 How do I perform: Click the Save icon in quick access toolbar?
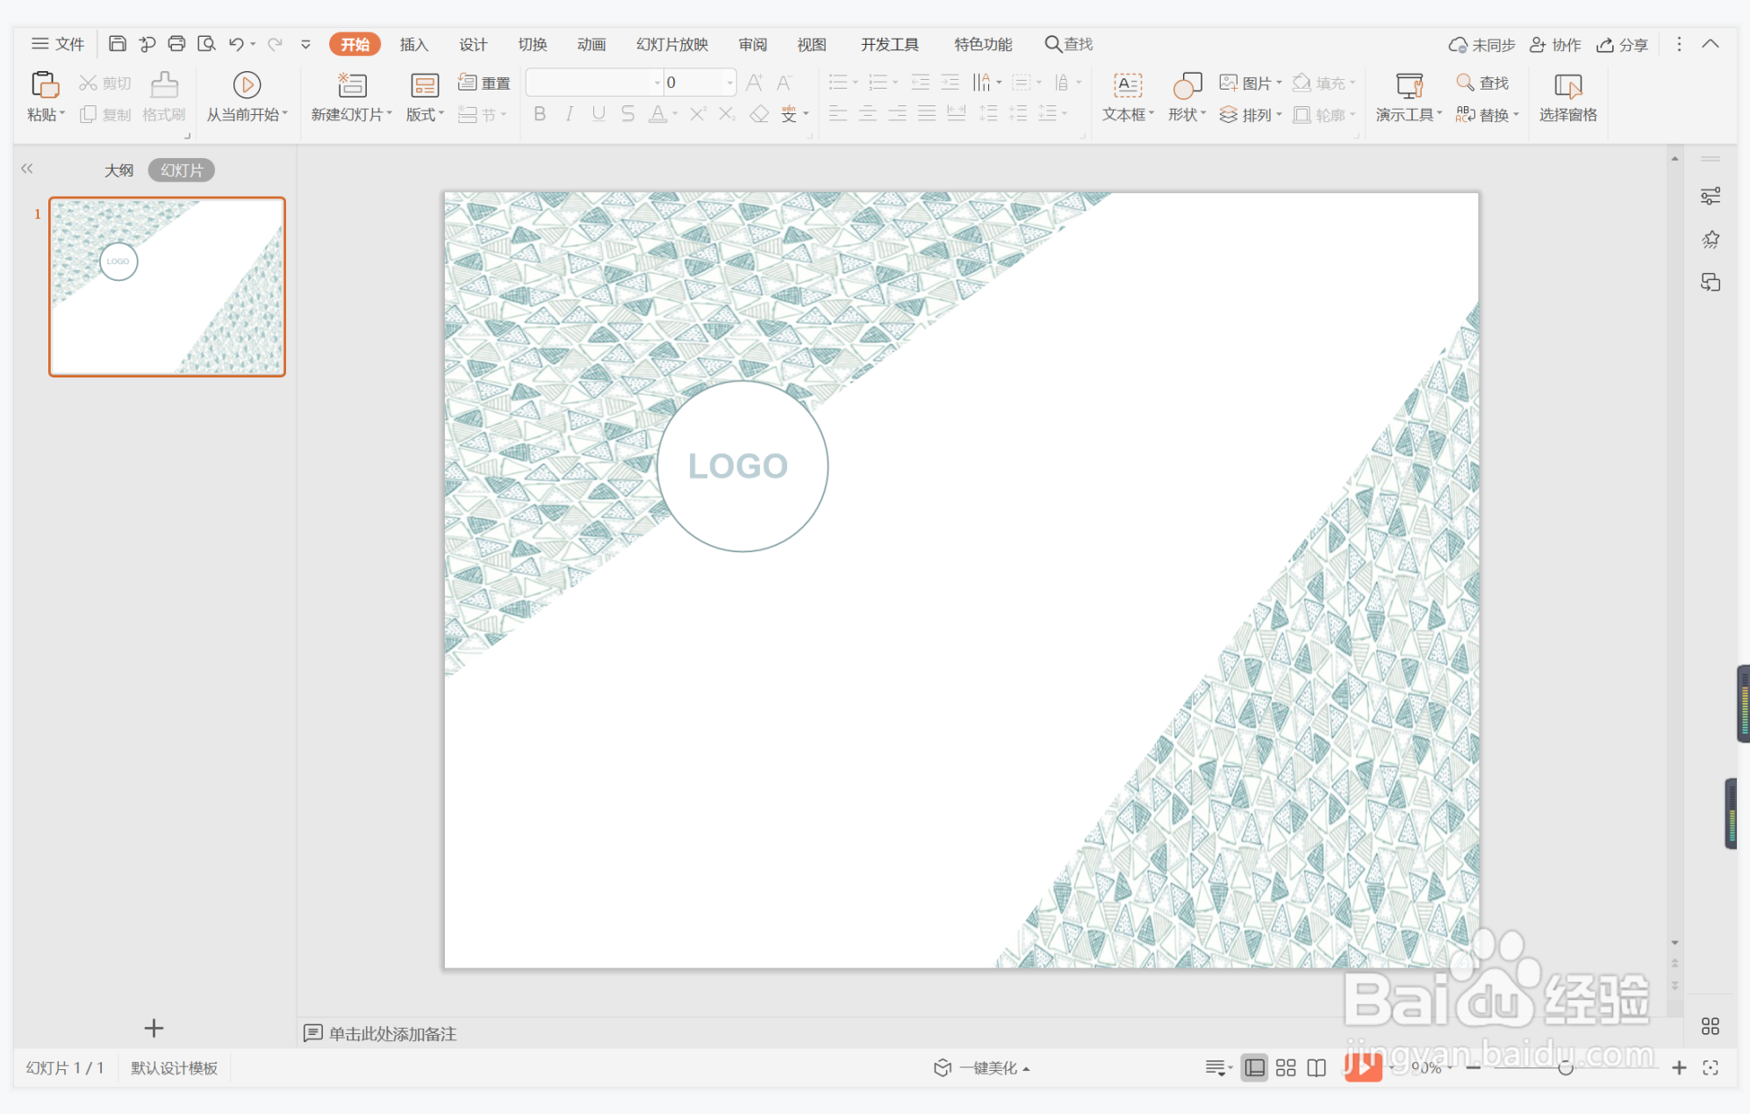pos(117,44)
